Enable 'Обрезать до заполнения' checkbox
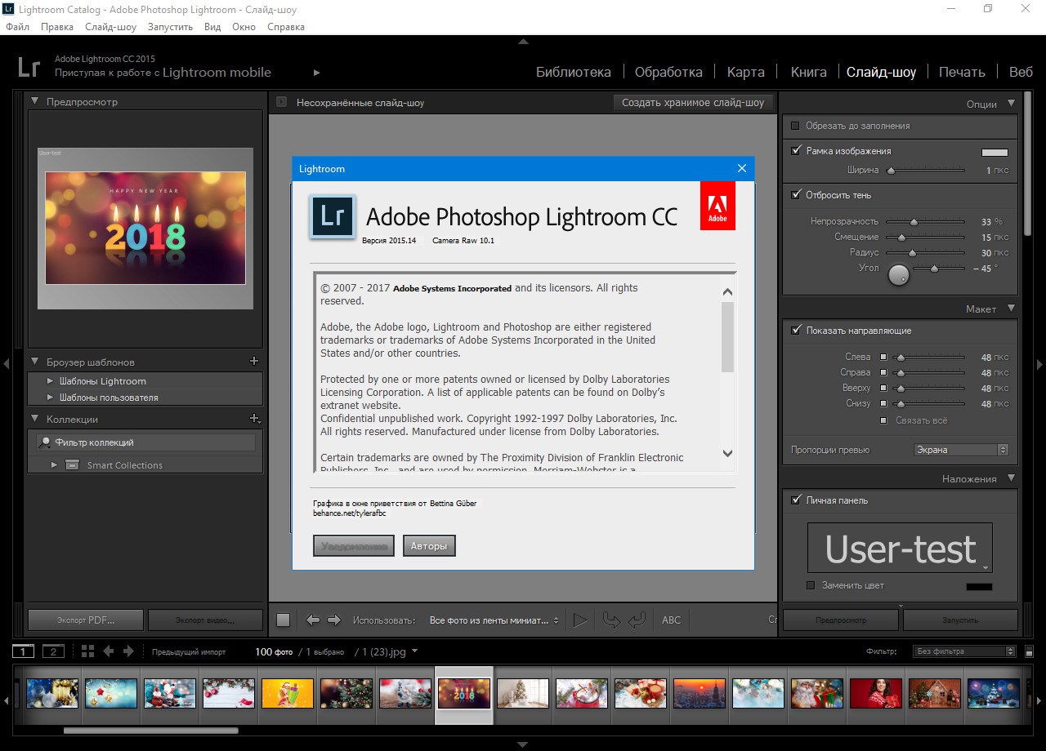The image size is (1046, 751). [x=795, y=126]
